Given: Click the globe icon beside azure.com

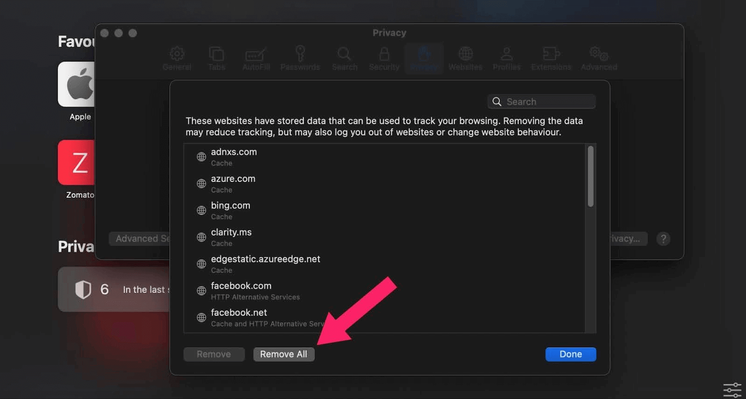Looking at the screenshot, I should [x=201, y=184].
